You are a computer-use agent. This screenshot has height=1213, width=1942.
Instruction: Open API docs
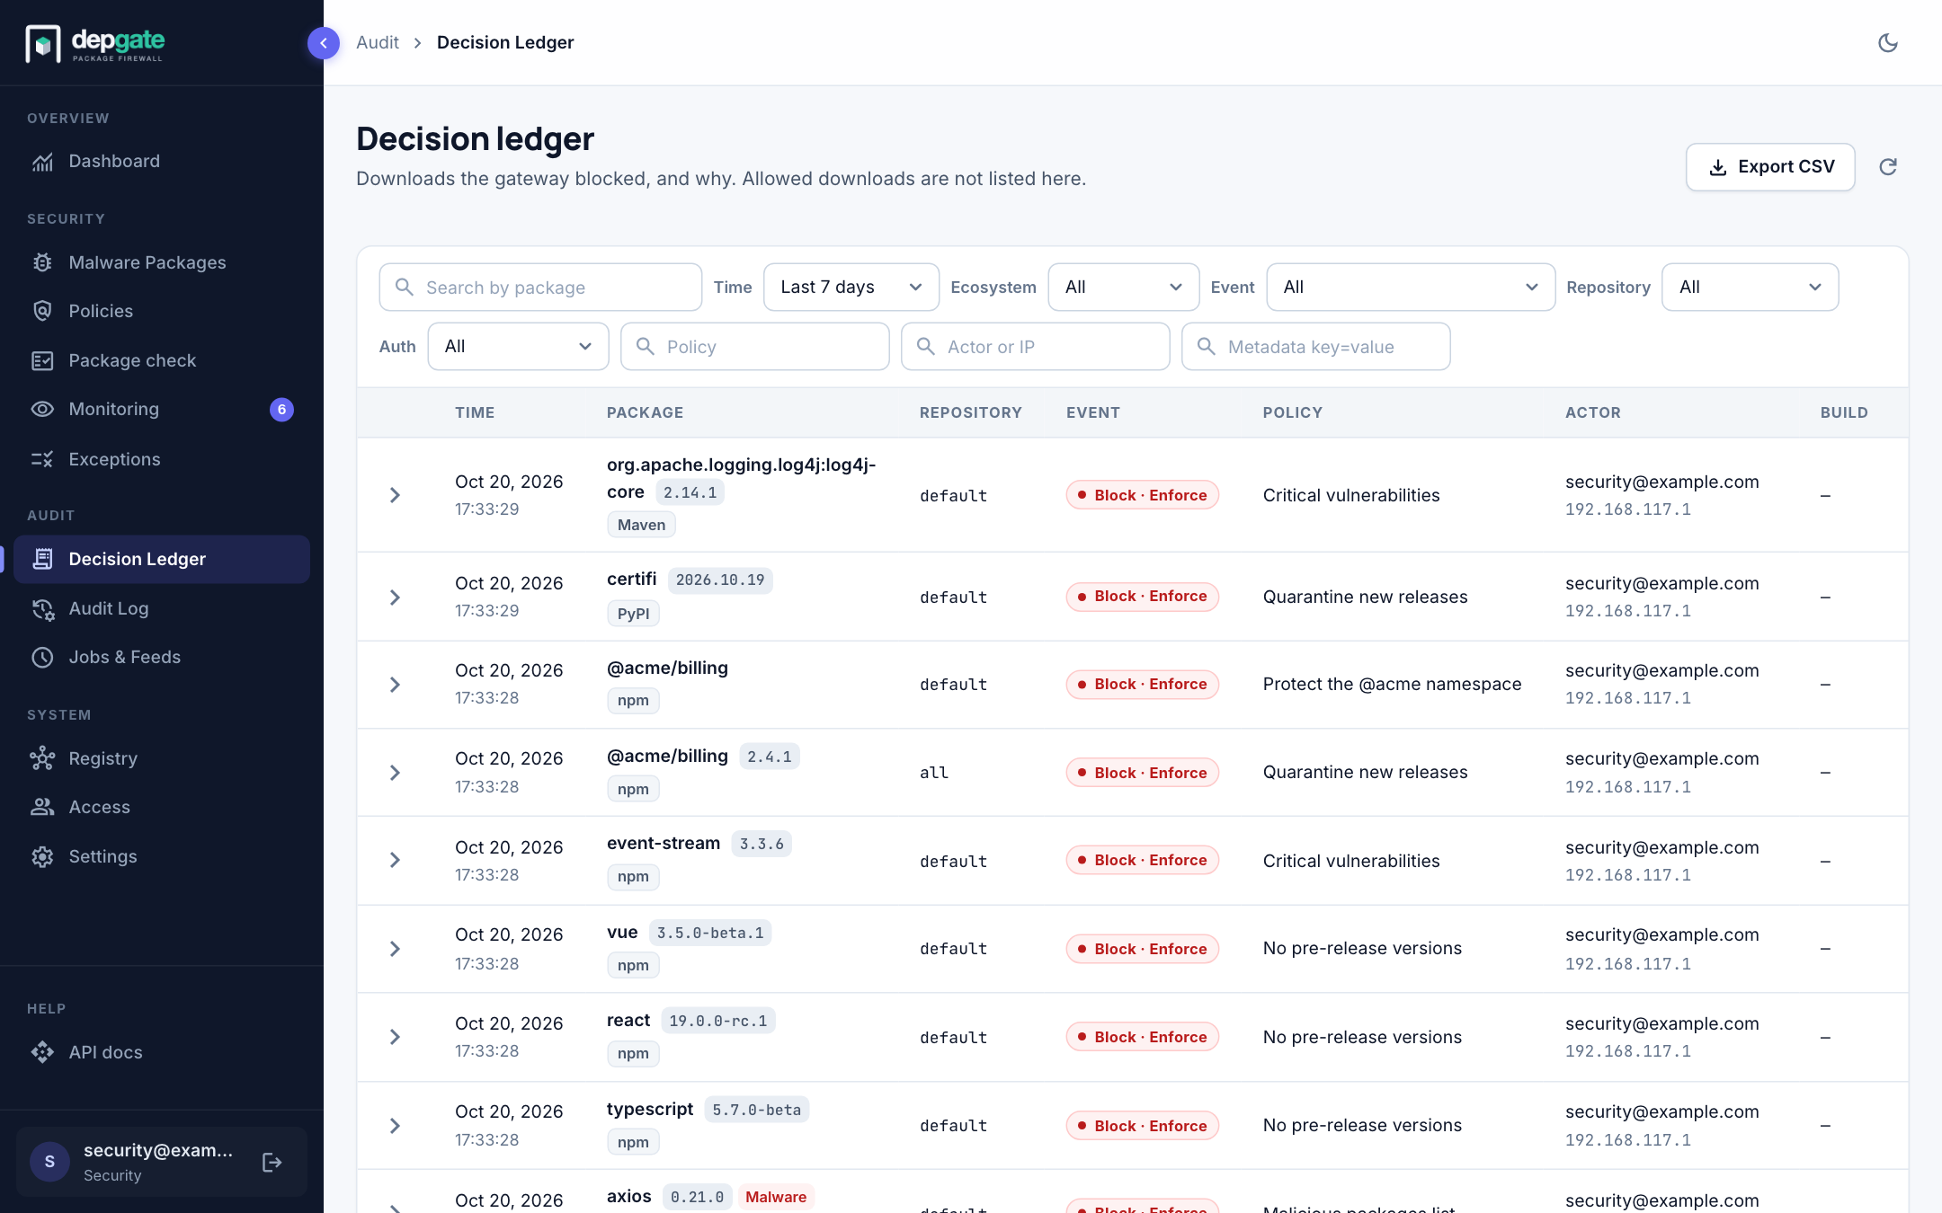coord(162,1052)
